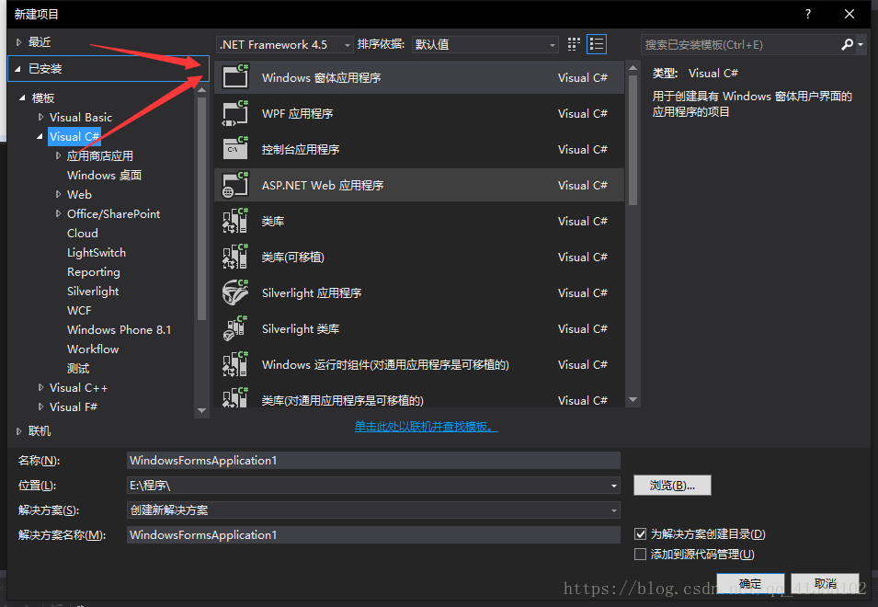Click tree panel scrollbar up arrow
878x607 pixels.
201,89
